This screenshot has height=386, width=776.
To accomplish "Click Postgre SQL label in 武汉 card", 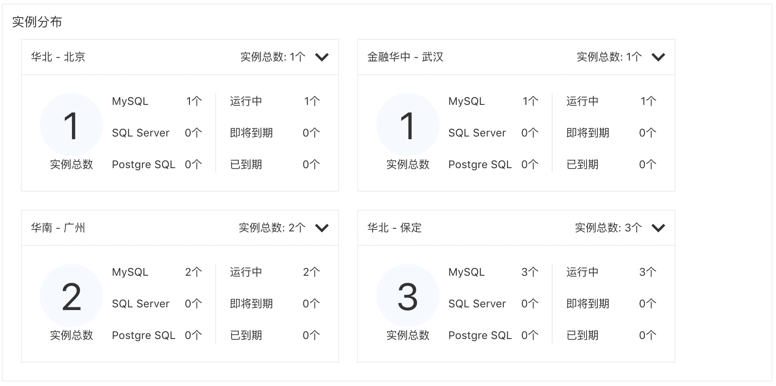I will pyautogui.click(x=480, y=165).
